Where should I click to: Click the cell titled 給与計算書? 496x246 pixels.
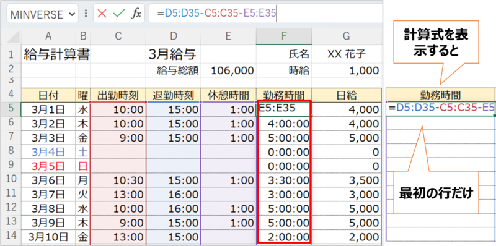(x=56, y=54)
